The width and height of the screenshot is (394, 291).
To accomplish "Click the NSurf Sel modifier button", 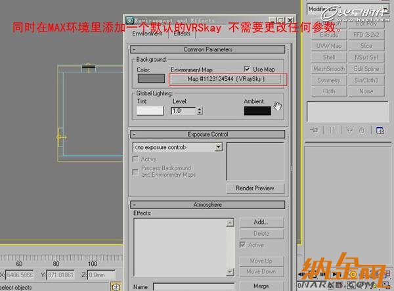I will [366, 57].
